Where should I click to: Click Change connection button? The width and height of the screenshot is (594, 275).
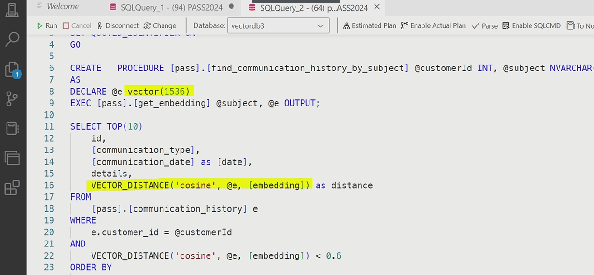coord(160,26)
